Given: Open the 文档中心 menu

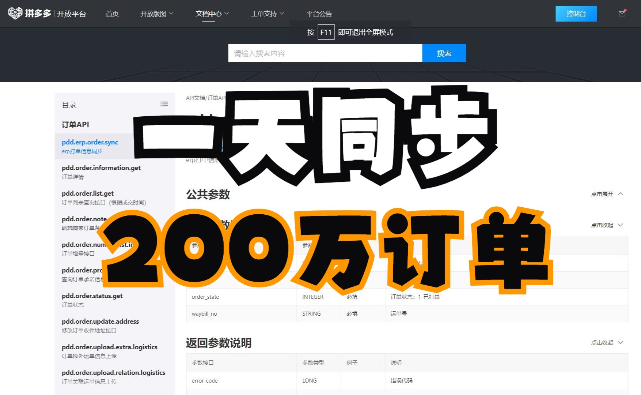Looking at the screenshot, I should click(212, 14).
